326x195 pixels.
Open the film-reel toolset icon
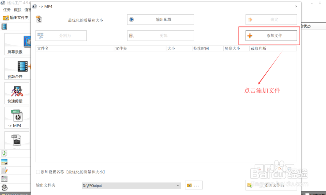click(x=5, y=187)
